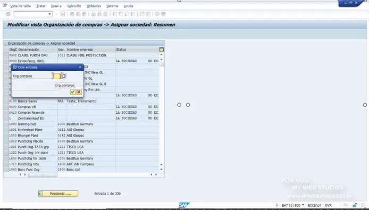Open the menu icon left of Vista de tabla
This screenshot has height=210, width=369.
[5, 5]
